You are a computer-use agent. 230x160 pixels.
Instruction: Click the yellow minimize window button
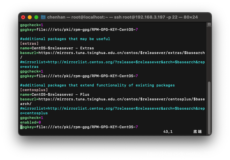30,17
